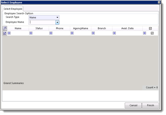The height and width of the screenshot is (115, 166).
Task: Open the Phone column filter operator icon
Action: coord(51,33)
